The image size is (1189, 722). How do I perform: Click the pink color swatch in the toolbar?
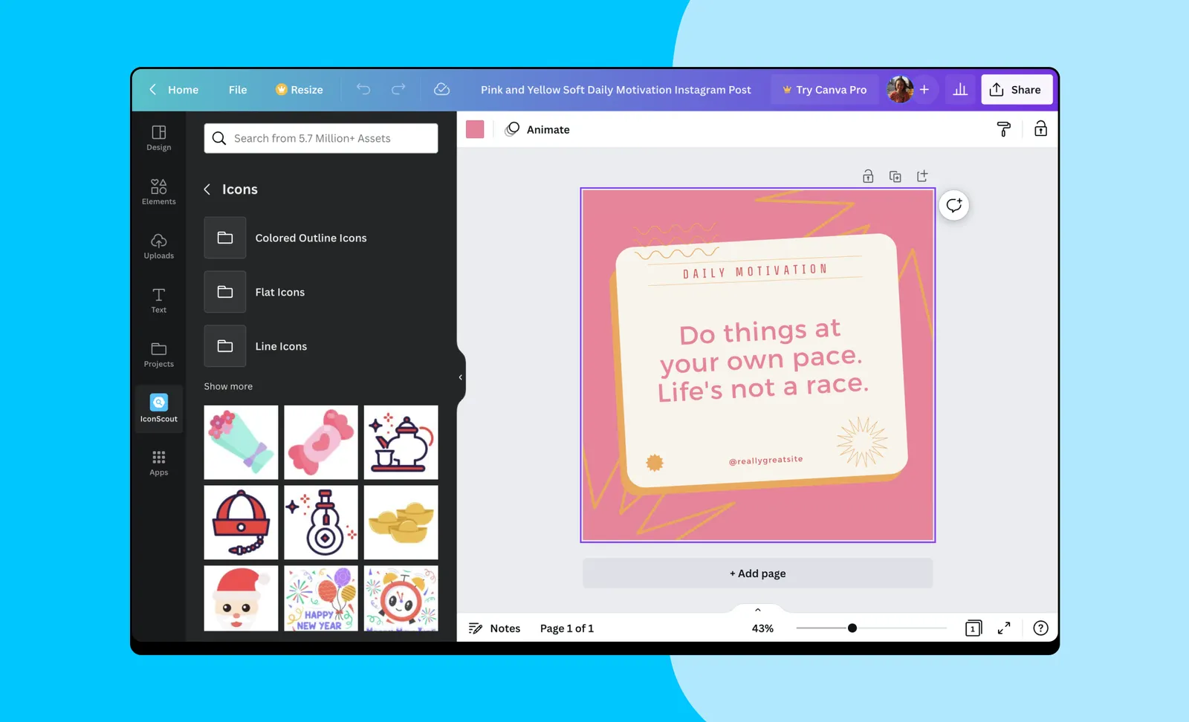pyautogui.click(x=475, y=129)
